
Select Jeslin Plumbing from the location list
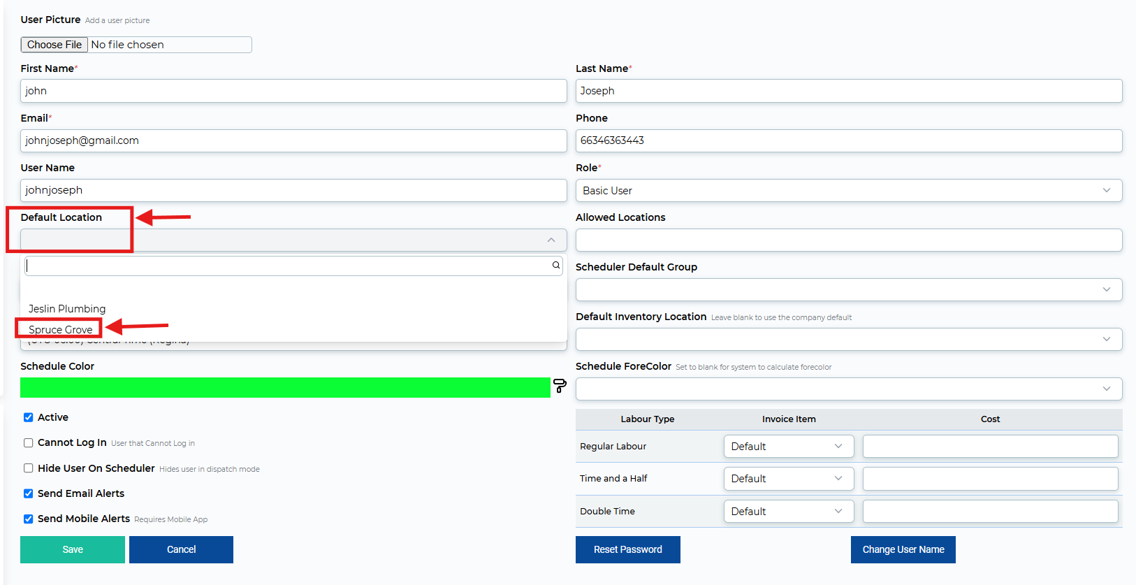pyautogui.click(x=67, y=309)
